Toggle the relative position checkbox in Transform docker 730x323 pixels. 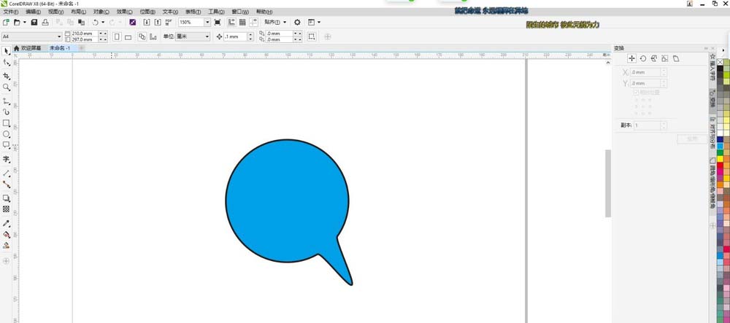[x=635, y=93]
